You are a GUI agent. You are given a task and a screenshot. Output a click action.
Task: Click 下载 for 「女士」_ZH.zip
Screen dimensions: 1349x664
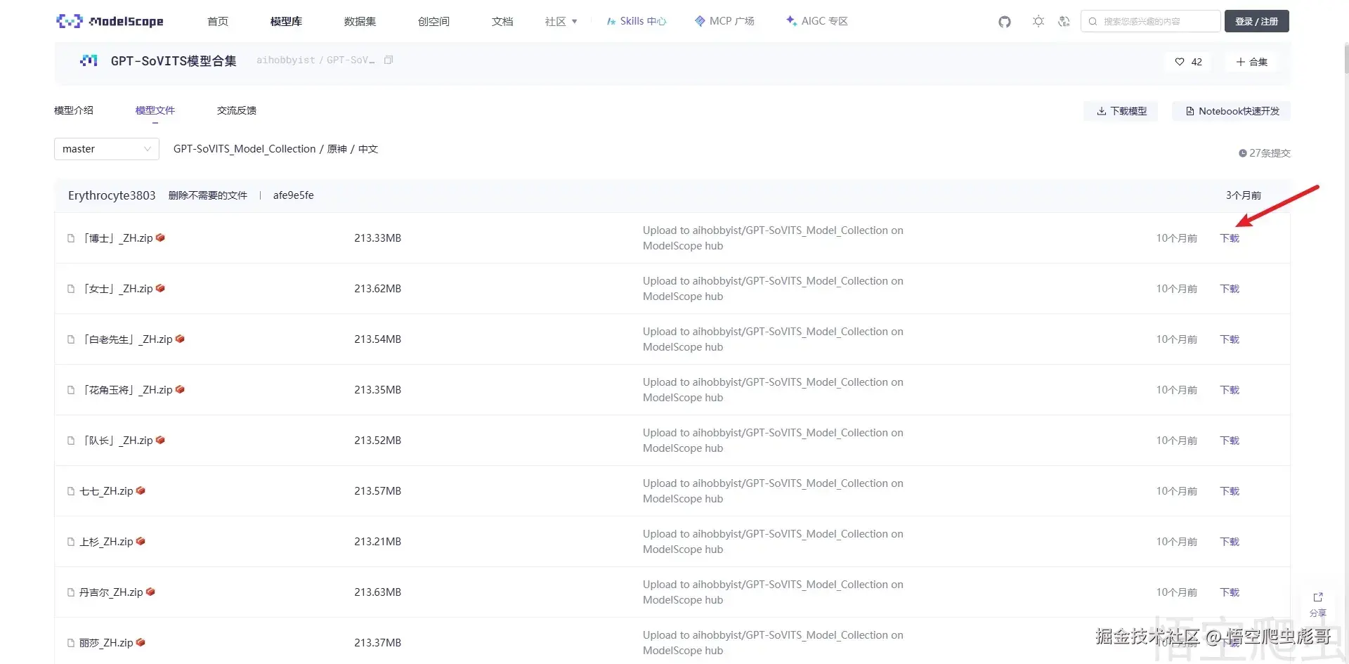1230,289
